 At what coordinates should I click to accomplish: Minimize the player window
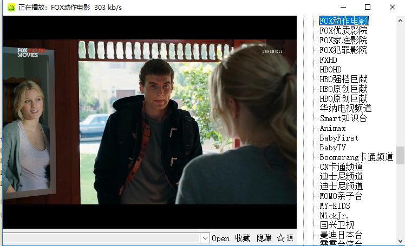(x=343, y=7)
